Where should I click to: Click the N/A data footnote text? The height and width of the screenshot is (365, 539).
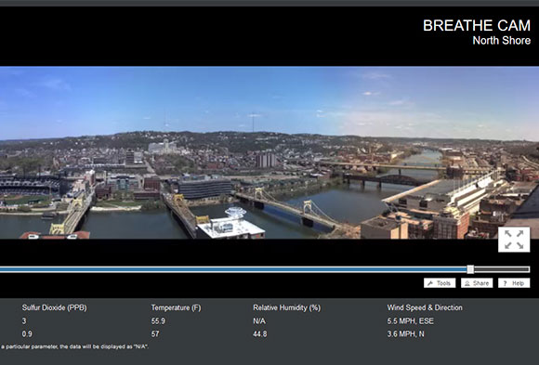click(x=74, y=346)
